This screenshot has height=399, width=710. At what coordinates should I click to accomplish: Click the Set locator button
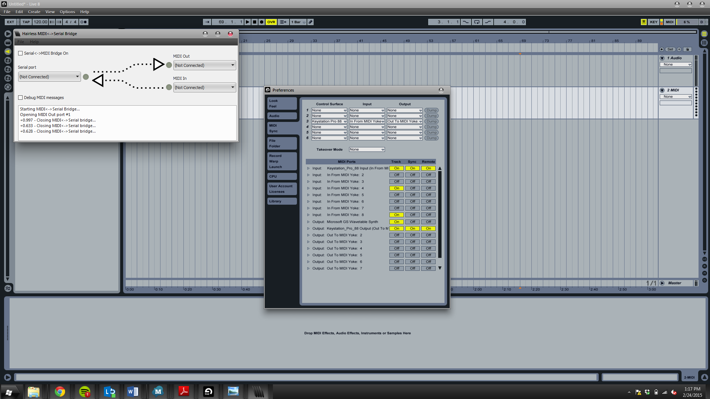670,49
